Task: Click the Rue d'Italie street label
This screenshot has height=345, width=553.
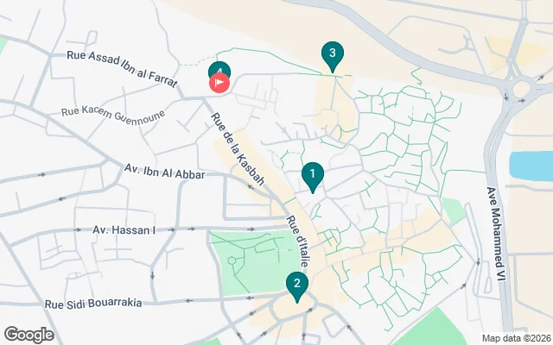Action: [298, 241]
